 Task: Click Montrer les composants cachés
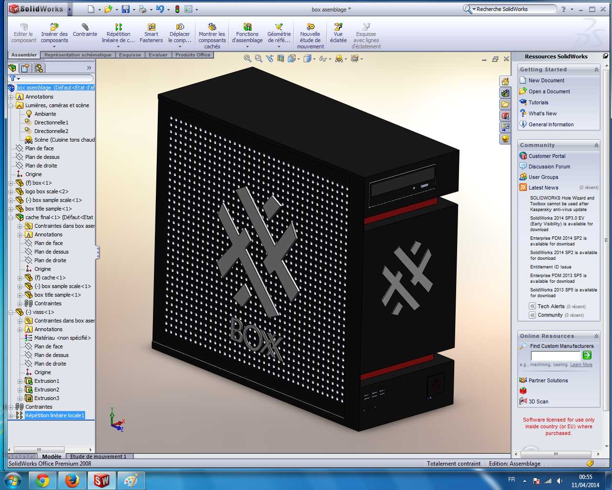212,36
